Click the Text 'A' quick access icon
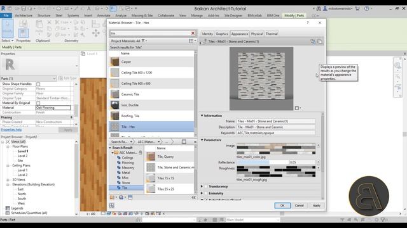407x228 pixels. coord(88,8)
